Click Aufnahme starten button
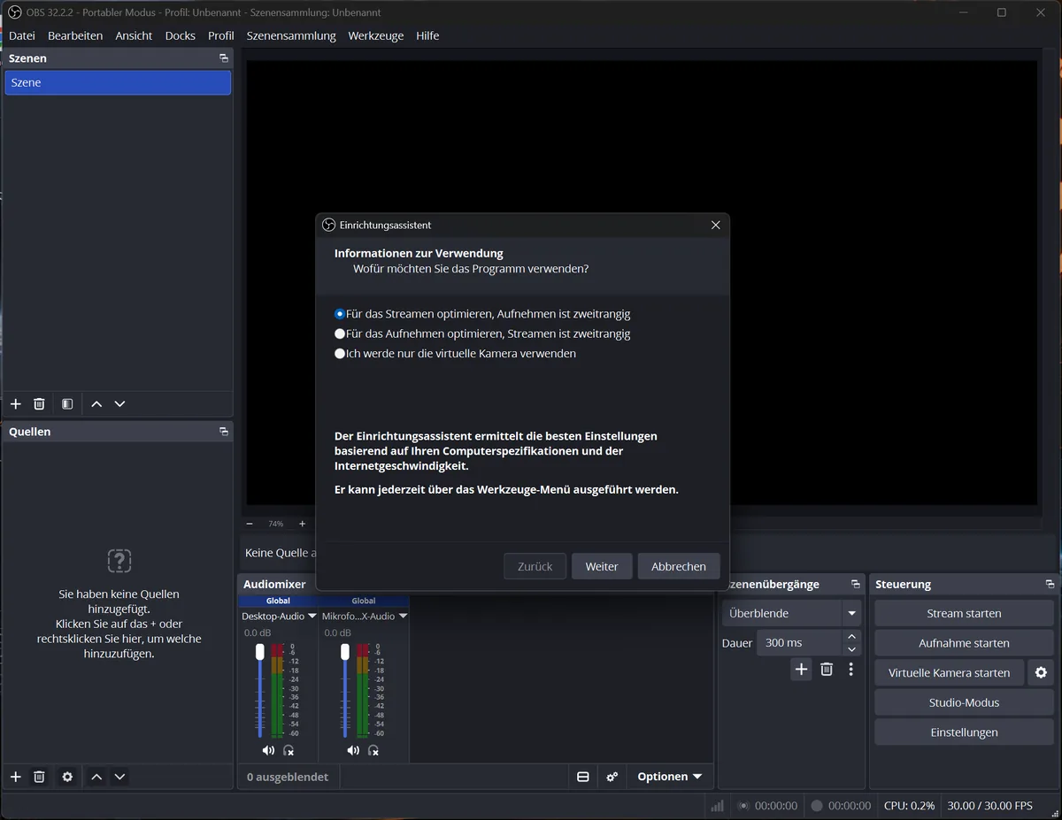The height and width of the screenshot is (820, 1062). [964, 643]
